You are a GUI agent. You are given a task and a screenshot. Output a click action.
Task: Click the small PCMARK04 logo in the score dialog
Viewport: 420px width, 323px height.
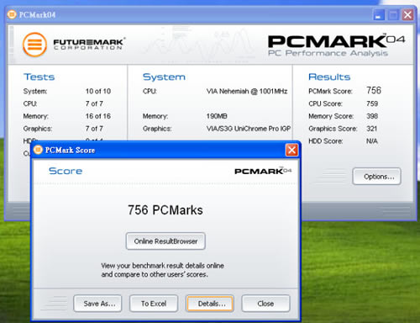263,171
